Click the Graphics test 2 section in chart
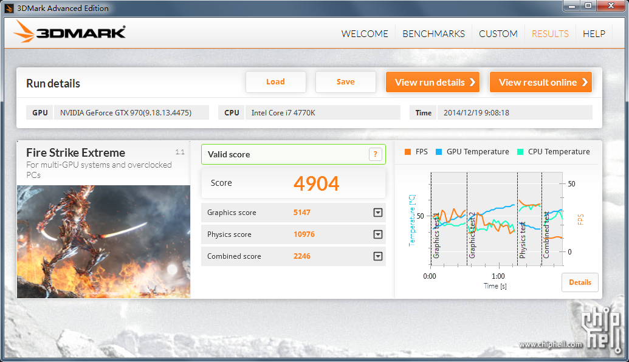This screenshot has height=362, width=629. click(x=492, y=219)
